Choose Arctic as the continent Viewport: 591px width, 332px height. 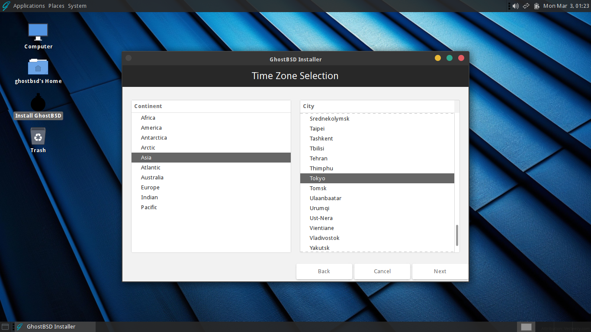tap(211, 148)
